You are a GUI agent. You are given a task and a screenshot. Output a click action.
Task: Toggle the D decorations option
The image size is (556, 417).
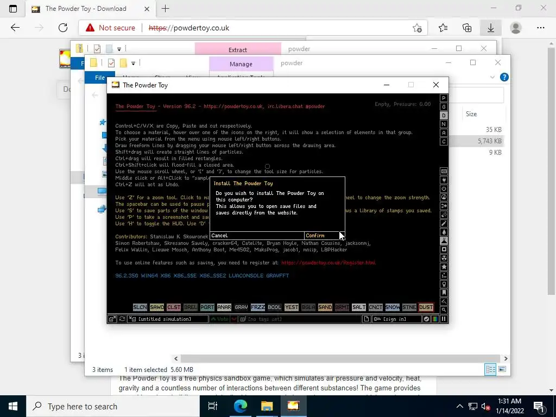click(444, 115)
